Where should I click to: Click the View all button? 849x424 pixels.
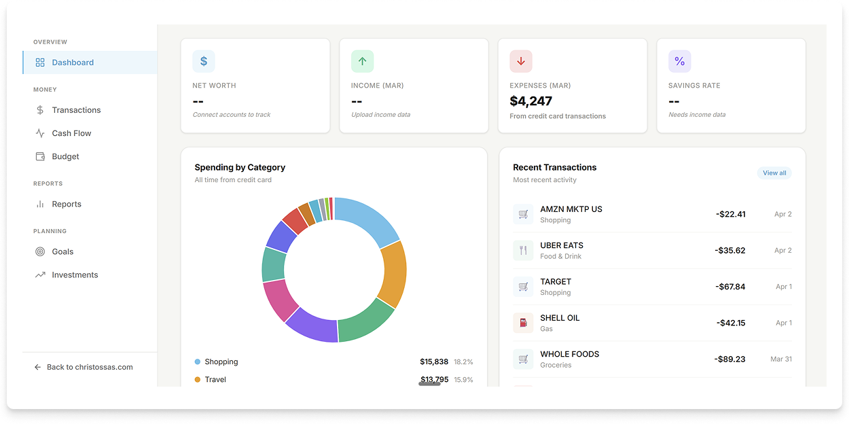774,173
